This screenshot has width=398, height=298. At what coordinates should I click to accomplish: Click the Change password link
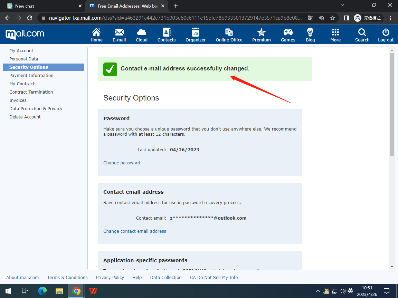[122, 163]
